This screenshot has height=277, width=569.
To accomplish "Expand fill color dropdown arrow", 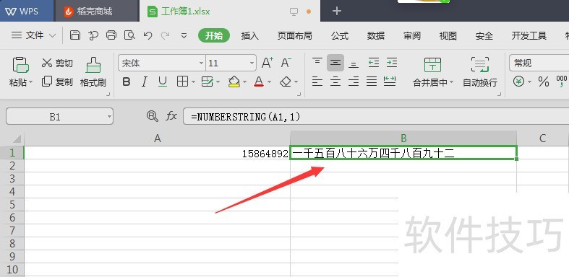I will coord(244,82).
